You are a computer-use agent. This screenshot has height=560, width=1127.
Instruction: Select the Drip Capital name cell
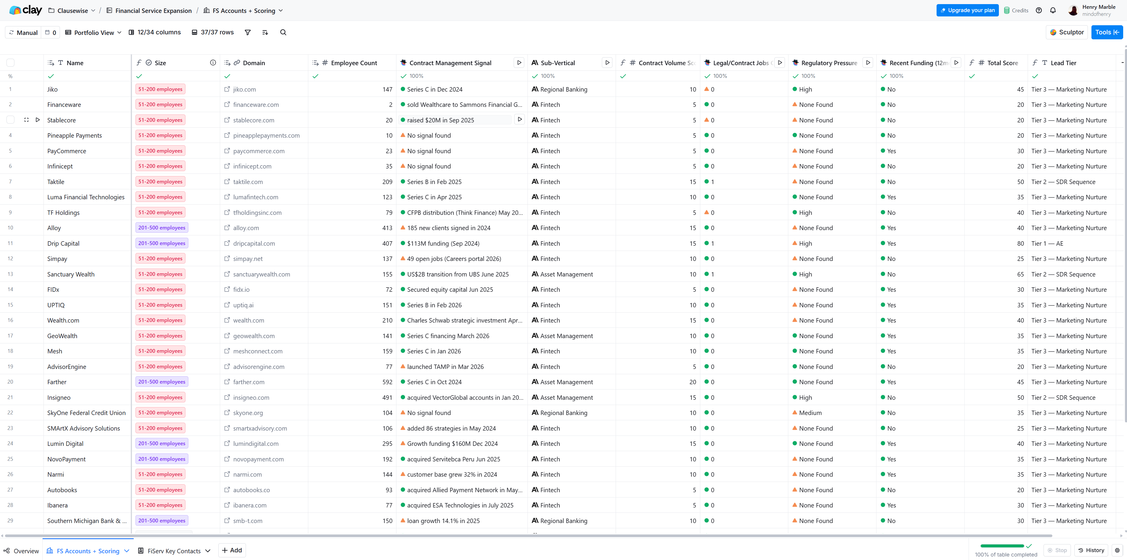(87, 243)
